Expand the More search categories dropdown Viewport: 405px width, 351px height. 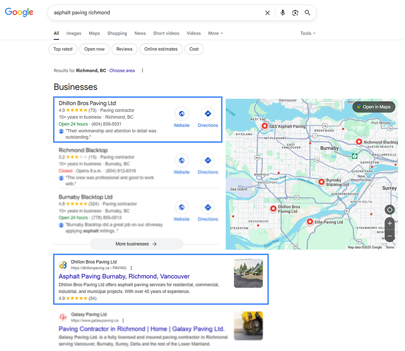pos(216,33)
